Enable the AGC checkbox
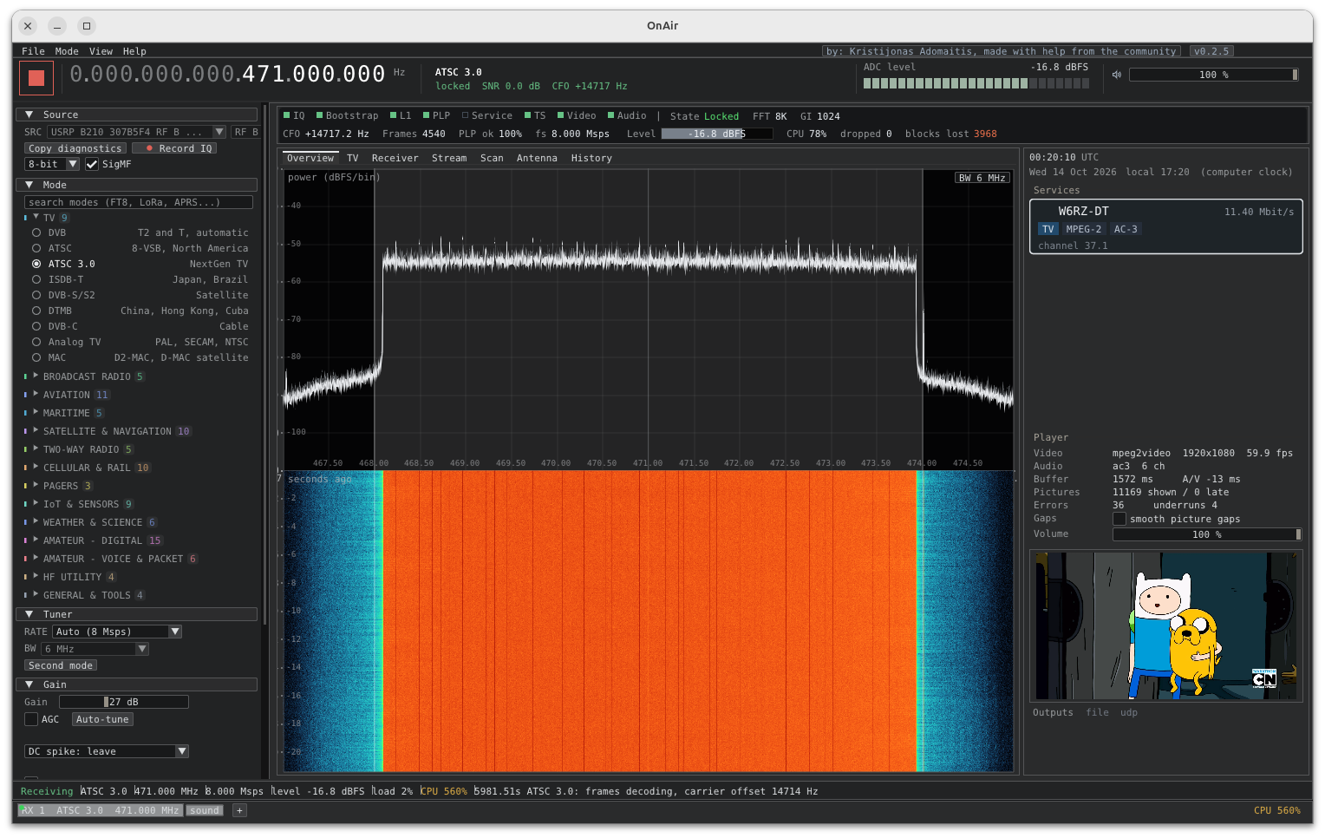The height and width of the screenshot is (838, 1325). click(31, 719)
